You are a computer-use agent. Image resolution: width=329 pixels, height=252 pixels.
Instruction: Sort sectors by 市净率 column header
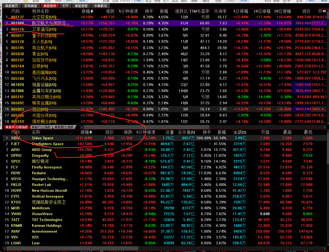pos(220,11)
